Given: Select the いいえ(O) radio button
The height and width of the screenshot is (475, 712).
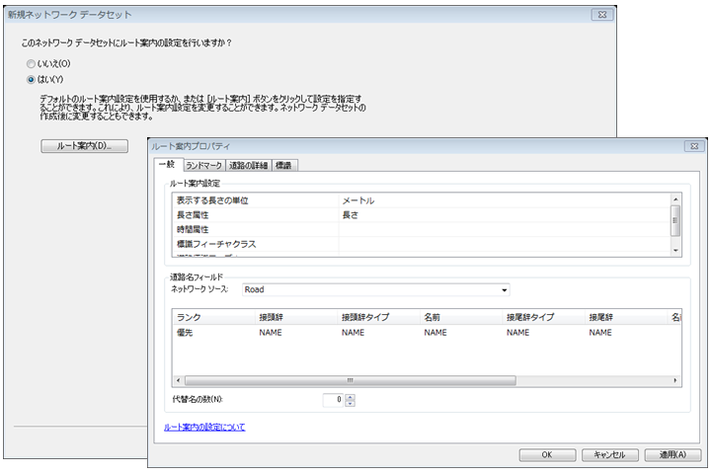Looking at the screenshot, I should pos(32,63).
